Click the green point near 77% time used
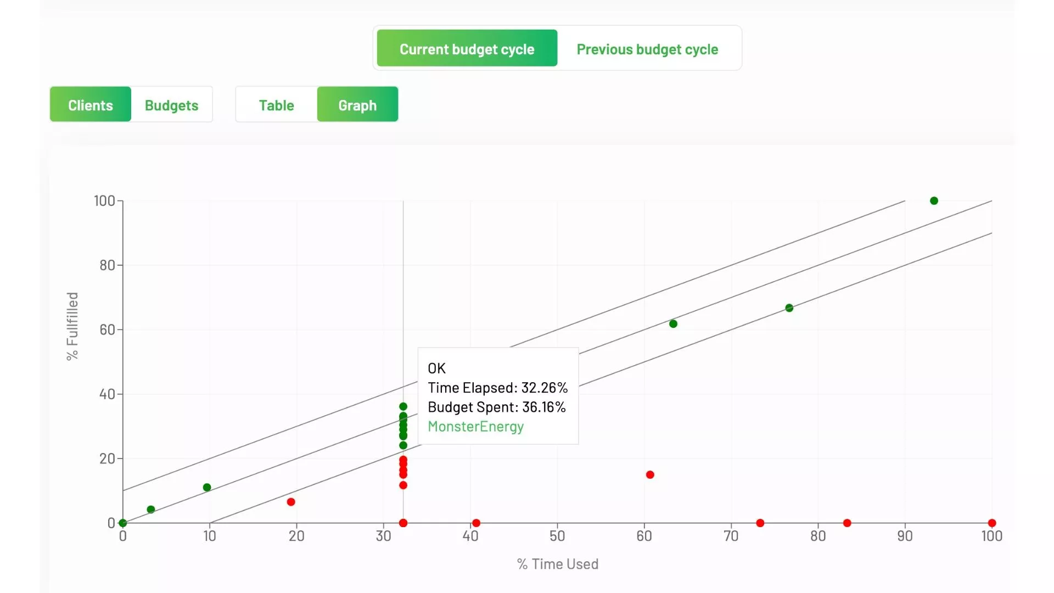1054x593 pixels. 789,308
